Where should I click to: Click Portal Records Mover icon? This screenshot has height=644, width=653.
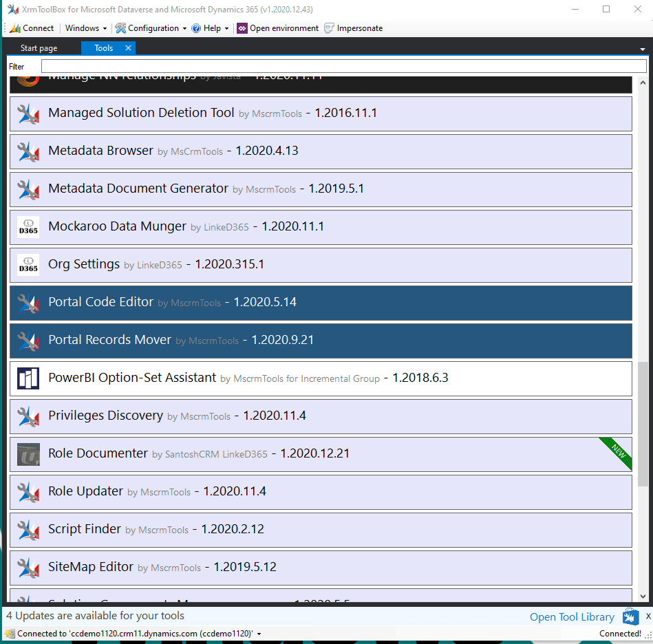click(x=28, y=341)
